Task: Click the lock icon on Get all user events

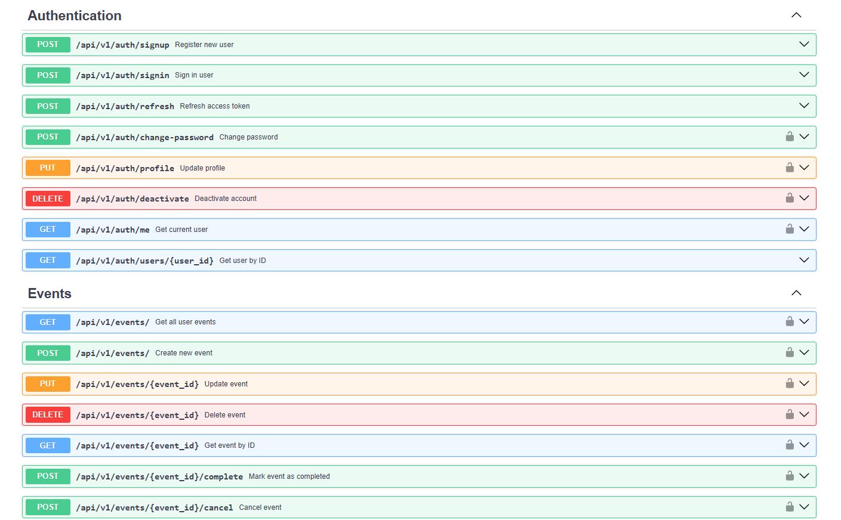Action: [x=789, y=321]
